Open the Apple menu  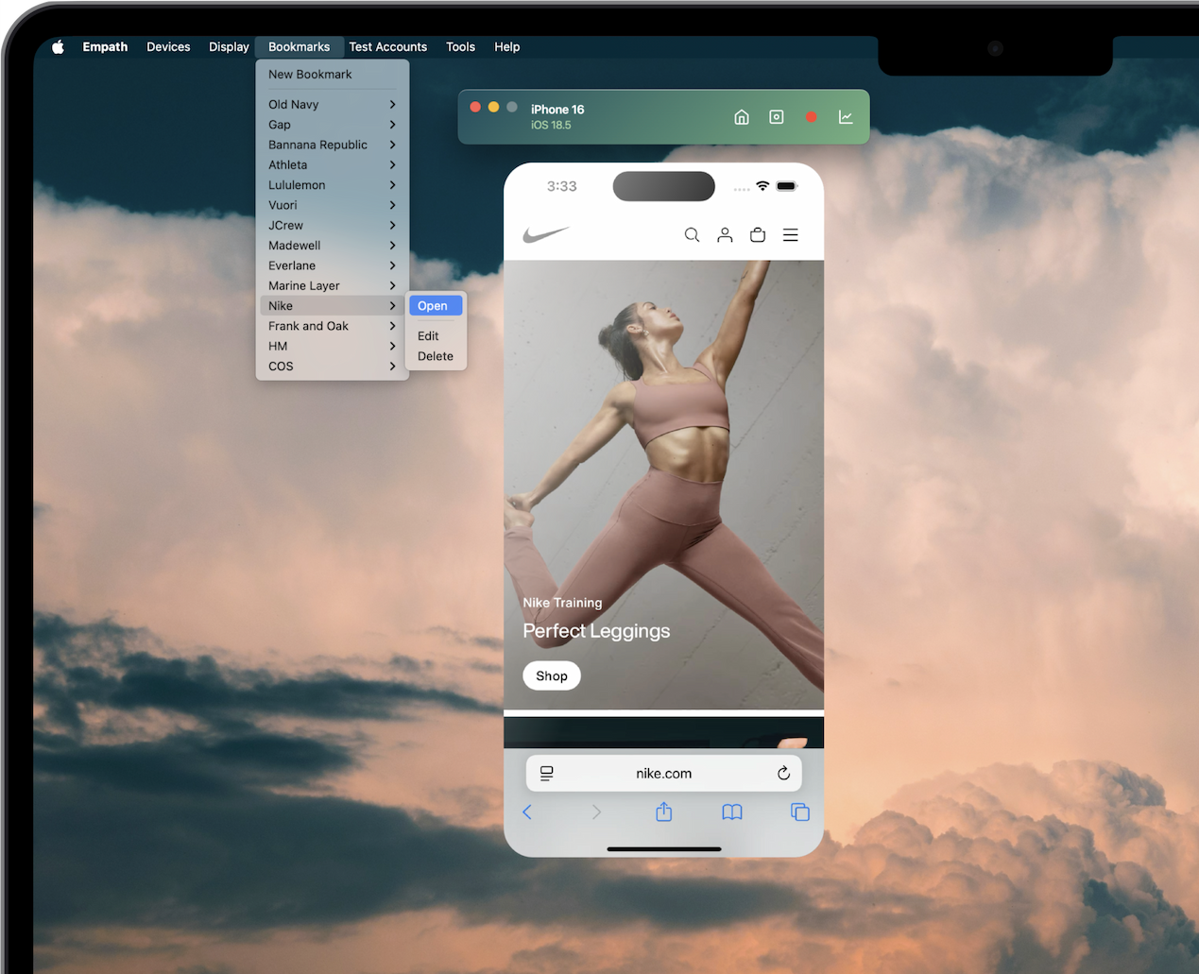(59, 46)
